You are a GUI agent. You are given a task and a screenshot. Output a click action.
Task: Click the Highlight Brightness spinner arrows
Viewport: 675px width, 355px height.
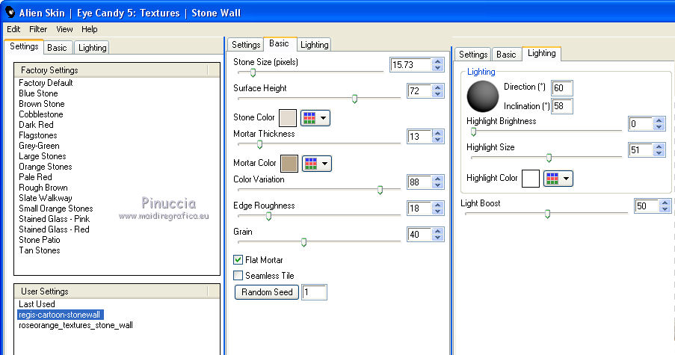click(659, 124)
